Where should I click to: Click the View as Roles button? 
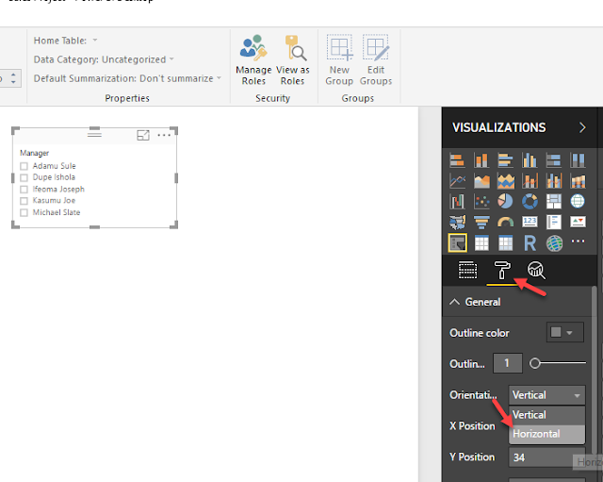point(293,60)
